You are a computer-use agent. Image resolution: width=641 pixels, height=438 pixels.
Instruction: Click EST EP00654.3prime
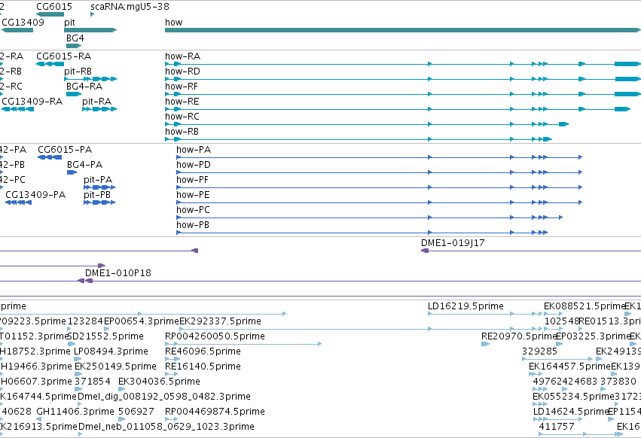coord(107,329)
